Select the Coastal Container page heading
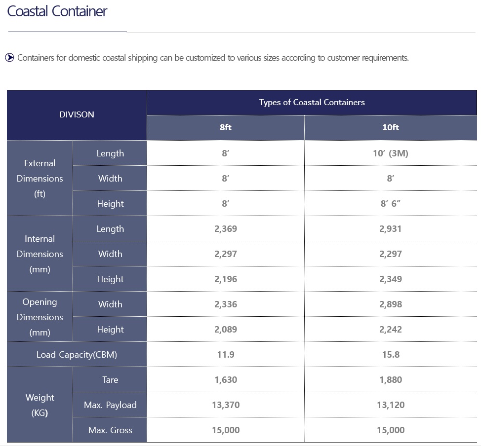Image resolution: width=481 pixels, height=446 pixels. coord(57,11)
